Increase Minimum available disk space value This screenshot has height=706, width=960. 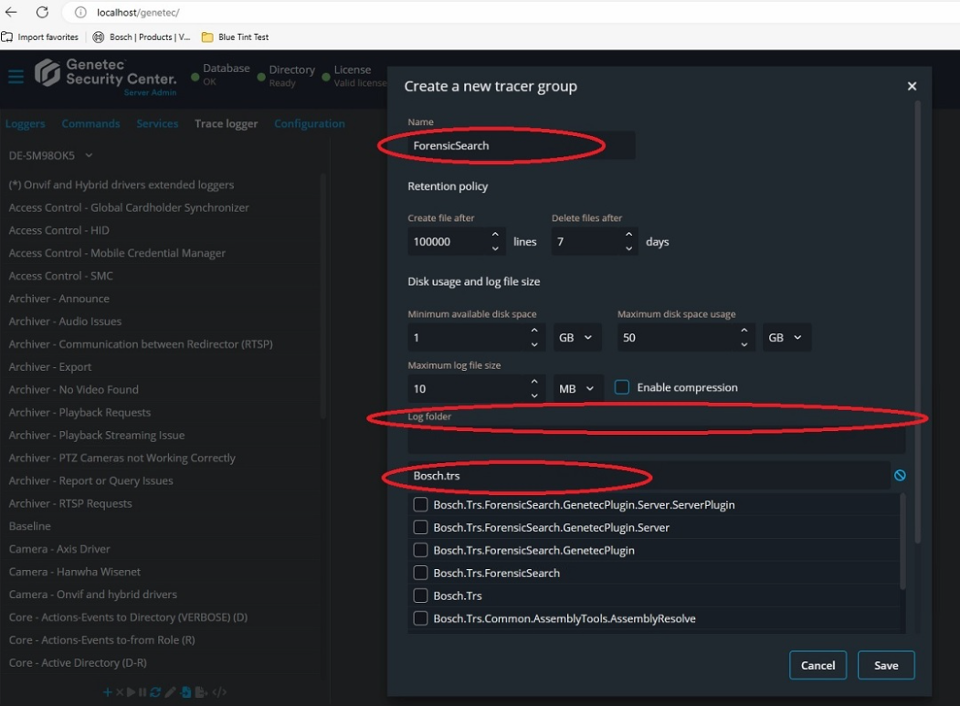(533, 331)
